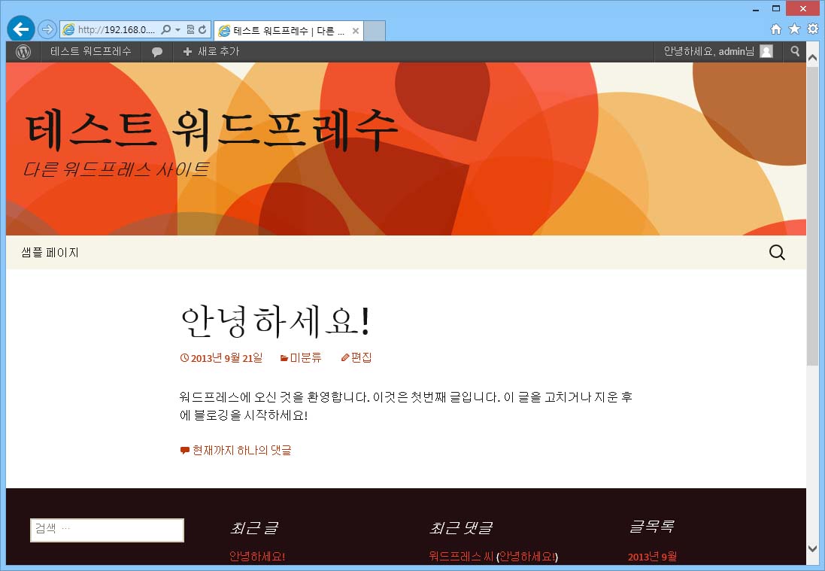Click the site title in the header banner

[211, 129]
